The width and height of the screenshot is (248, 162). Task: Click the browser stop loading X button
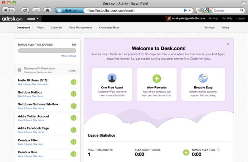(36, 10)
